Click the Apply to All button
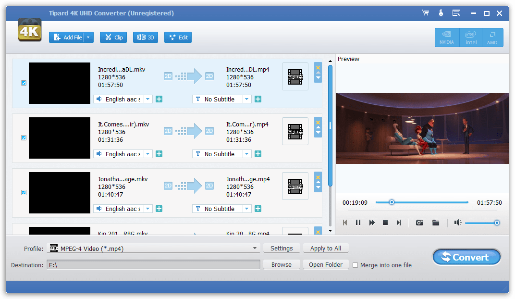Image resolution: width=515 pixels, height=299 pixels. (326, 248)
